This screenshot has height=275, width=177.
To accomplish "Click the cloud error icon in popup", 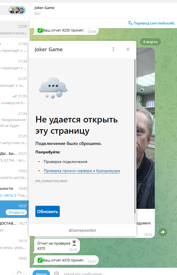I will [x=53, y=87].
